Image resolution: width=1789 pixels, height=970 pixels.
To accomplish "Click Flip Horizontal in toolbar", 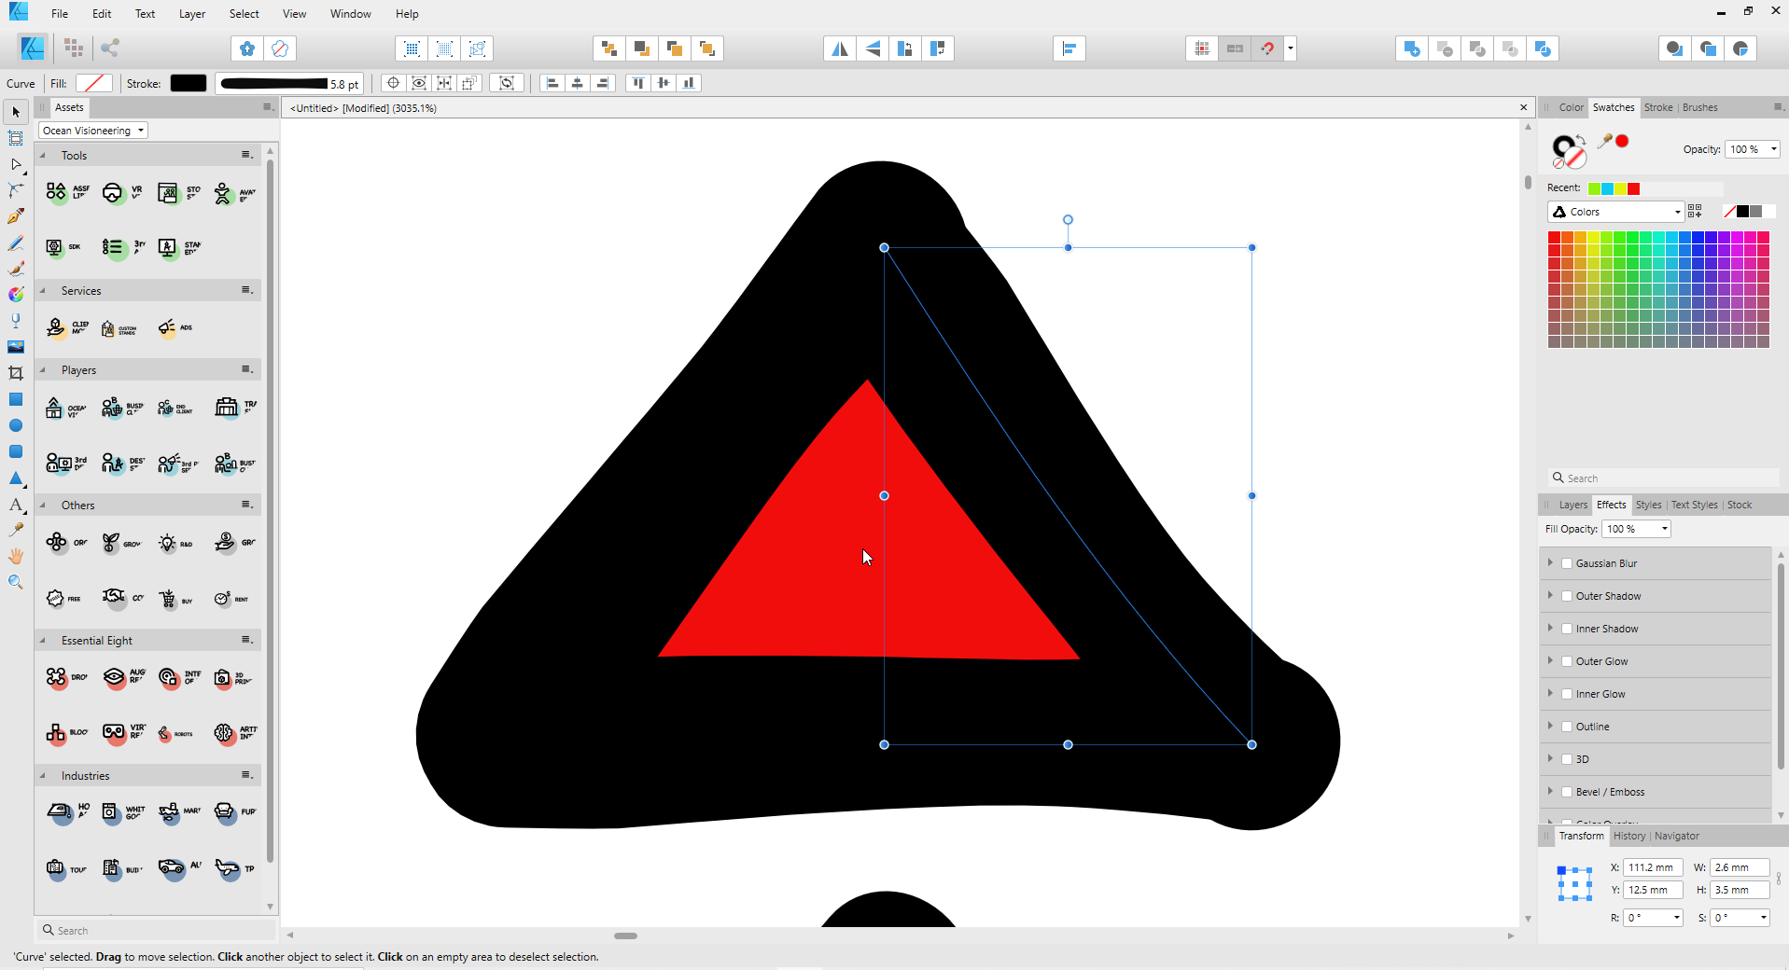I will [840, 48].
